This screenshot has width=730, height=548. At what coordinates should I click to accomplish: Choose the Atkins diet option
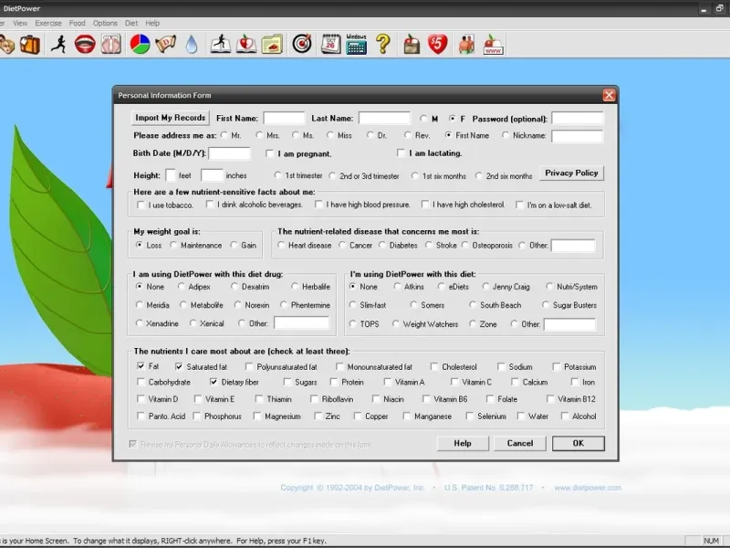[397, 286]
